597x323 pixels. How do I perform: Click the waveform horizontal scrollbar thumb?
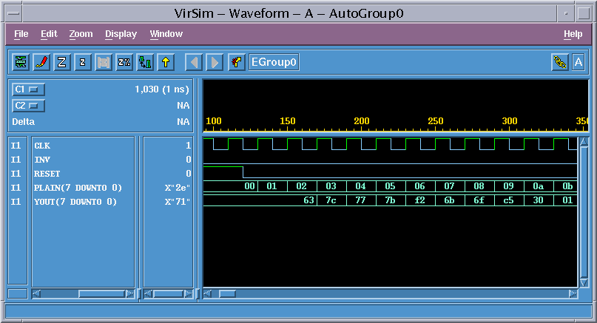pyautogui.click(x=226, y=293)
